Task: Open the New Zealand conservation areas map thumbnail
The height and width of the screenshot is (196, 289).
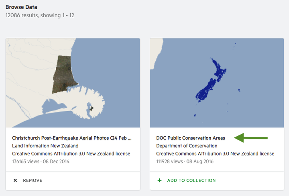Action: click(x=217, y=83)
